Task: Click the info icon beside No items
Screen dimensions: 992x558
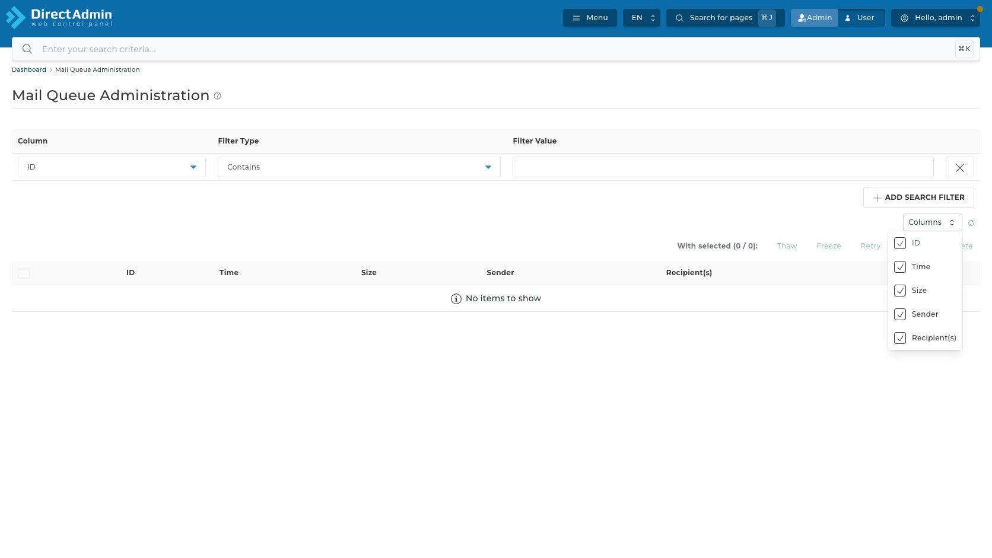Action: (456, 299)
